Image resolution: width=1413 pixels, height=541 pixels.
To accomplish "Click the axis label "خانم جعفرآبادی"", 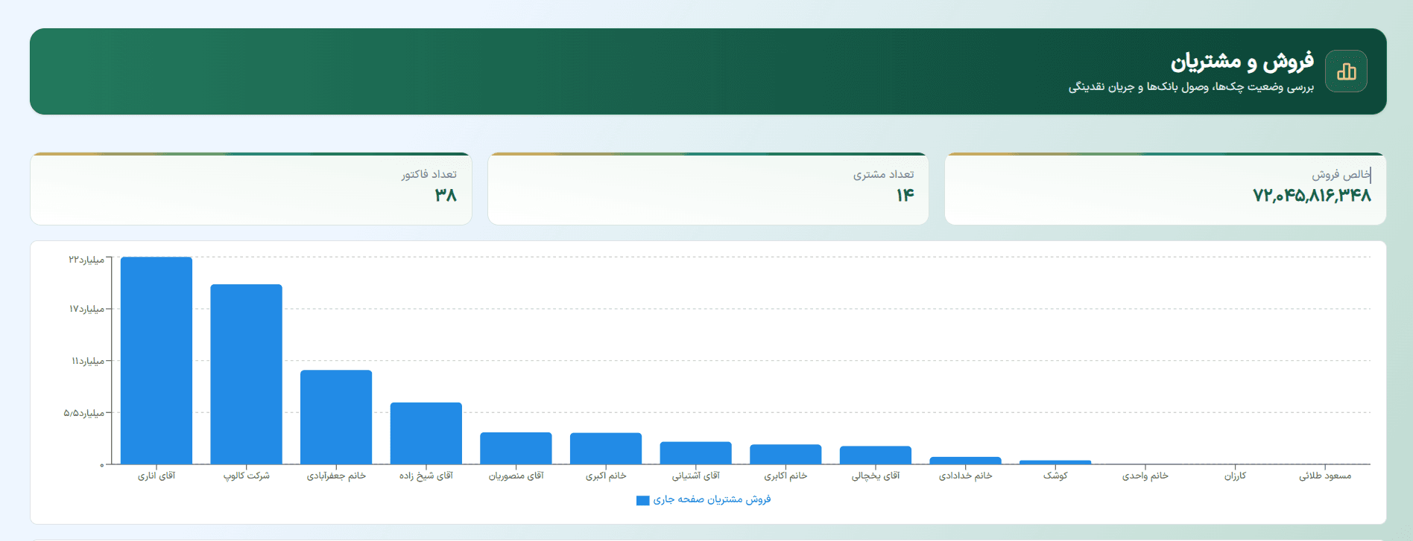I will (336, 476).
